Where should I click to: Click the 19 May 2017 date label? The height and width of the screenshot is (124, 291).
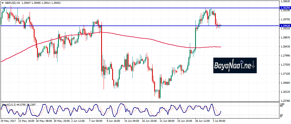8,120
